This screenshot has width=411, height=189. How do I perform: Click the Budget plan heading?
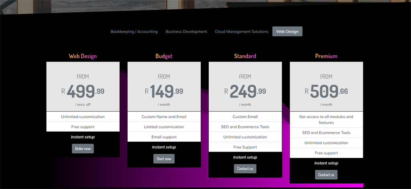[164, 56]
